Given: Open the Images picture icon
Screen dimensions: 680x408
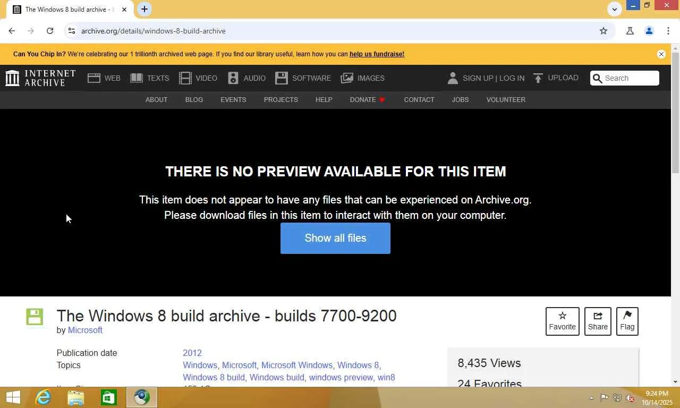Looking at the screenshot, I should [347, 78].
